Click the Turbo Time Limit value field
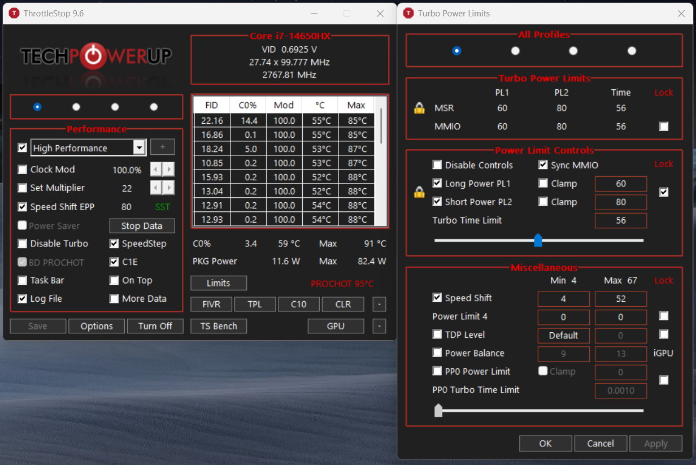This screenshot has height=465, width=696. point(621,220)
